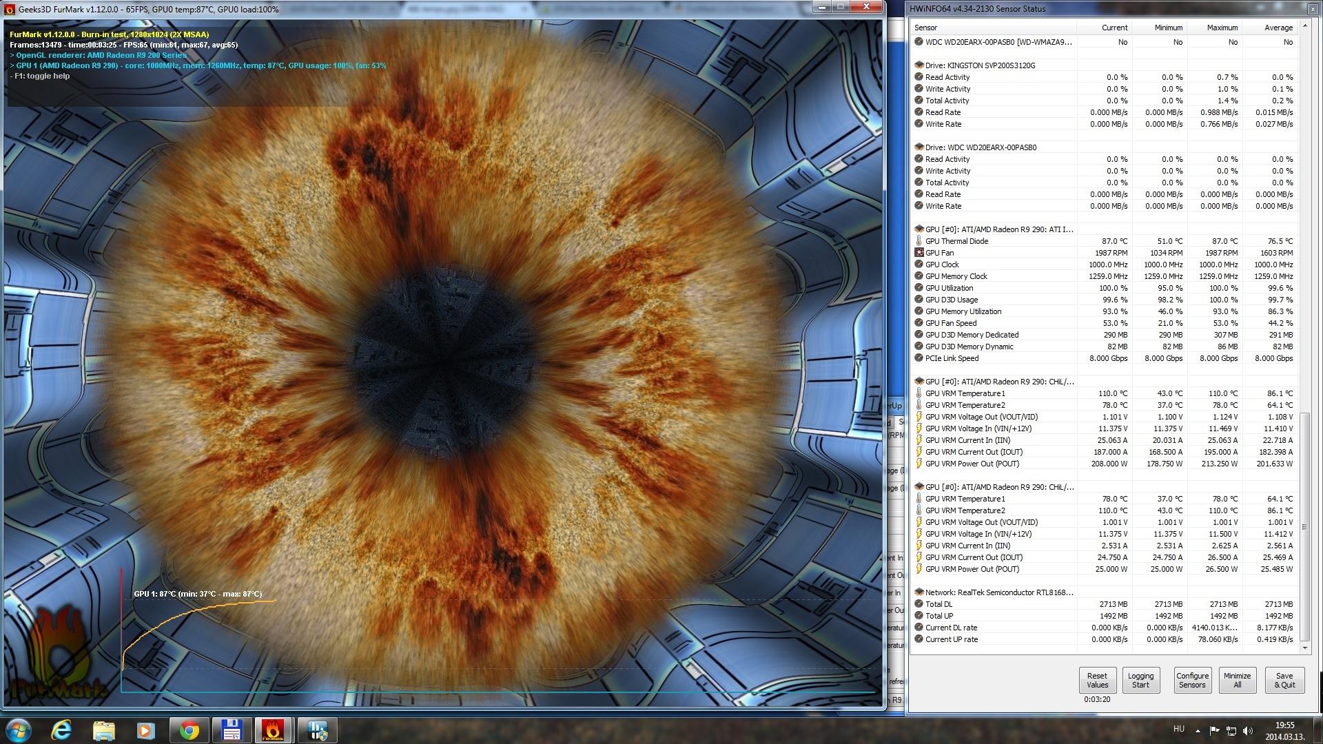Click the network icon in the system tray
Image resolution: width=1323 pixels, height=744 pixels.
pos(1231,730)
